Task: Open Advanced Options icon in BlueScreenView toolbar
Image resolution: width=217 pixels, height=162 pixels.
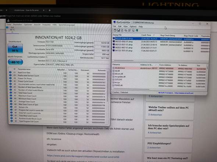Action: 115,30
